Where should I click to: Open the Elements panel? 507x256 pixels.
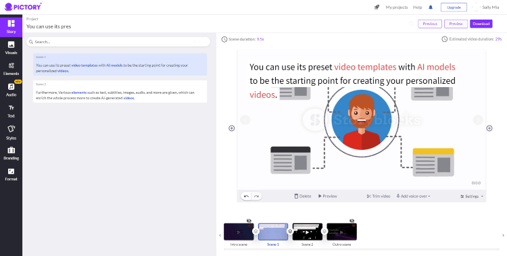tap(11, 68)
